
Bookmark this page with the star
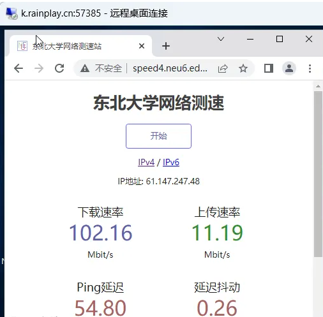point(243,68)
